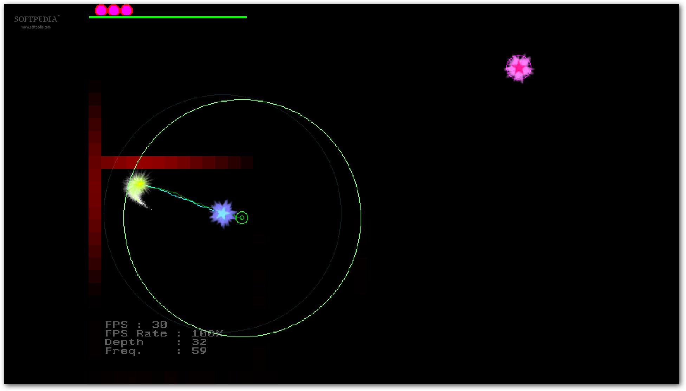Viewport: 686px width, 391px height.
Task: Click the 'FPS : 30' readout
Action: 136,325
